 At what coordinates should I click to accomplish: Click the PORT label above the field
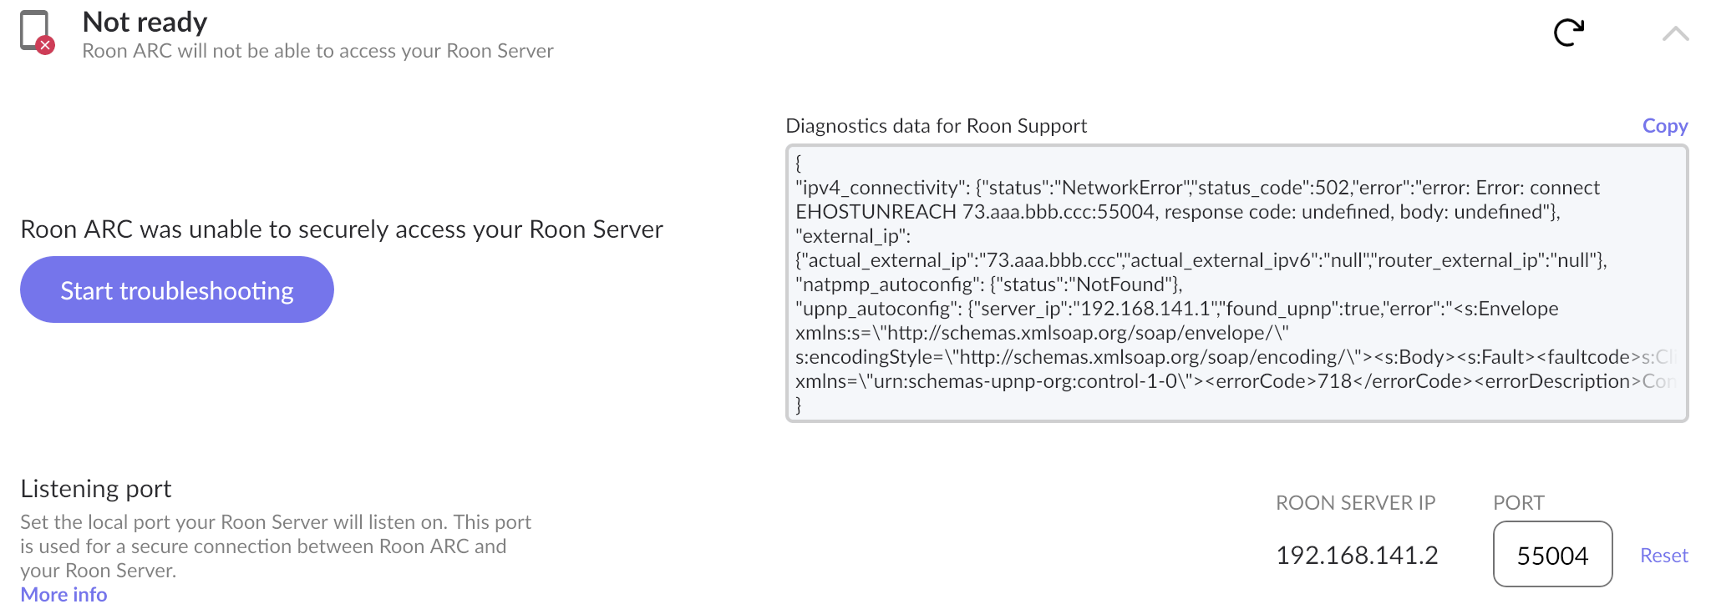(1519, 503)
